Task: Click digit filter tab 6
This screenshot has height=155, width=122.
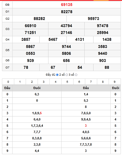Action: pos(79,82)
